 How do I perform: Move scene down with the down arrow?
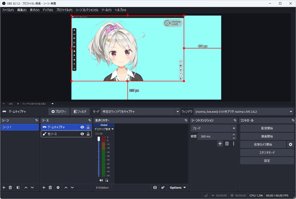[x=32, y=188]
